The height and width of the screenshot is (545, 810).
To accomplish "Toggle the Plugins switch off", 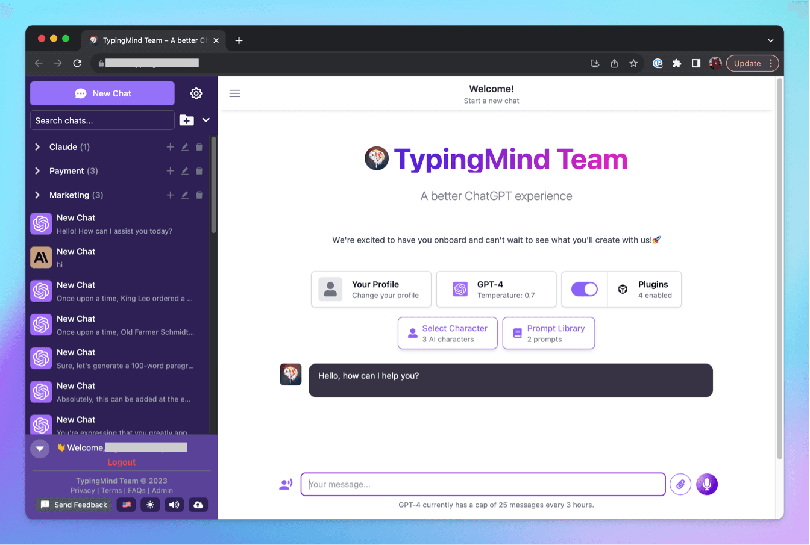I will 584,289.
